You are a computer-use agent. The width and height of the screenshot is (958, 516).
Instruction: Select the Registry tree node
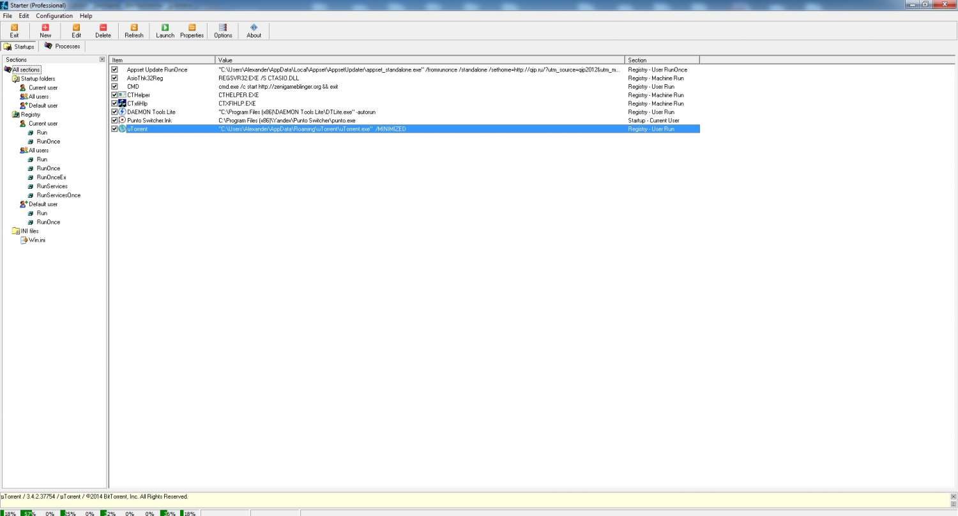(31, 114)
